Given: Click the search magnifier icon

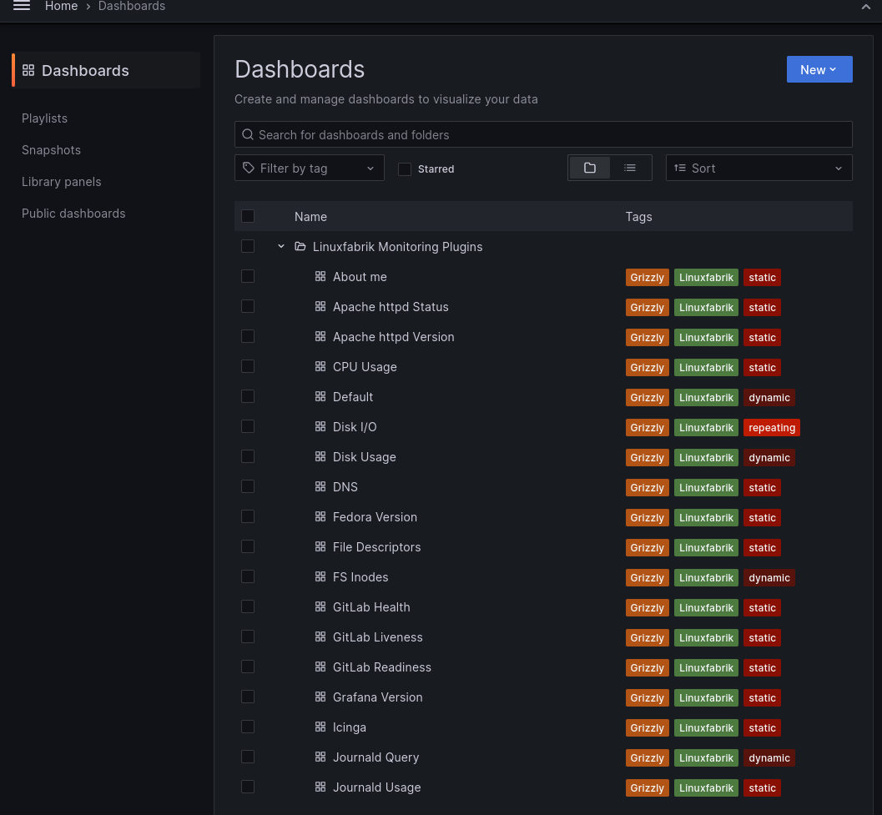Looking at the screenshot, I should pyautogui.click(x=248, y=134).
